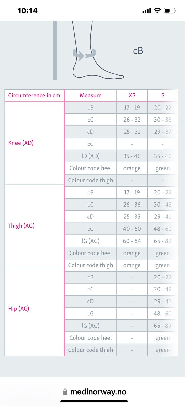Click the lD (AD) measure cell
188x406 pixels.
coord(90,156)
